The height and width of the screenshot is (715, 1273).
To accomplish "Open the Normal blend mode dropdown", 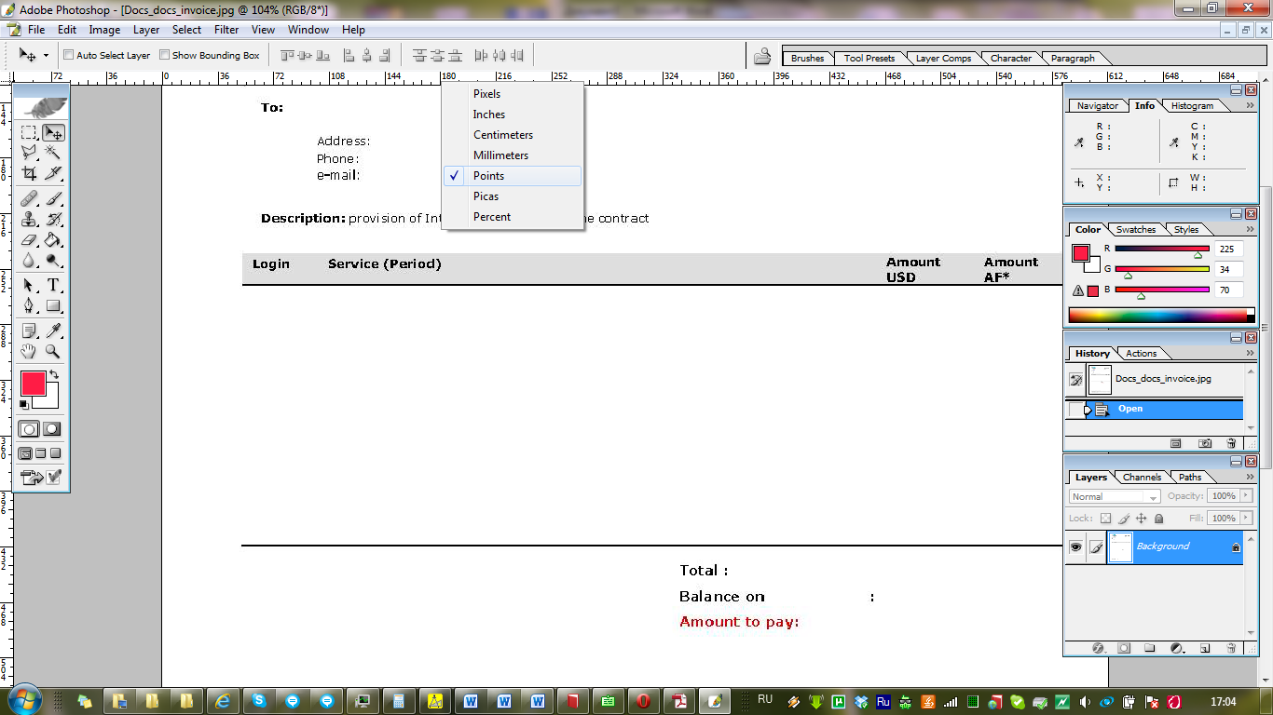I will (1115, 497).
